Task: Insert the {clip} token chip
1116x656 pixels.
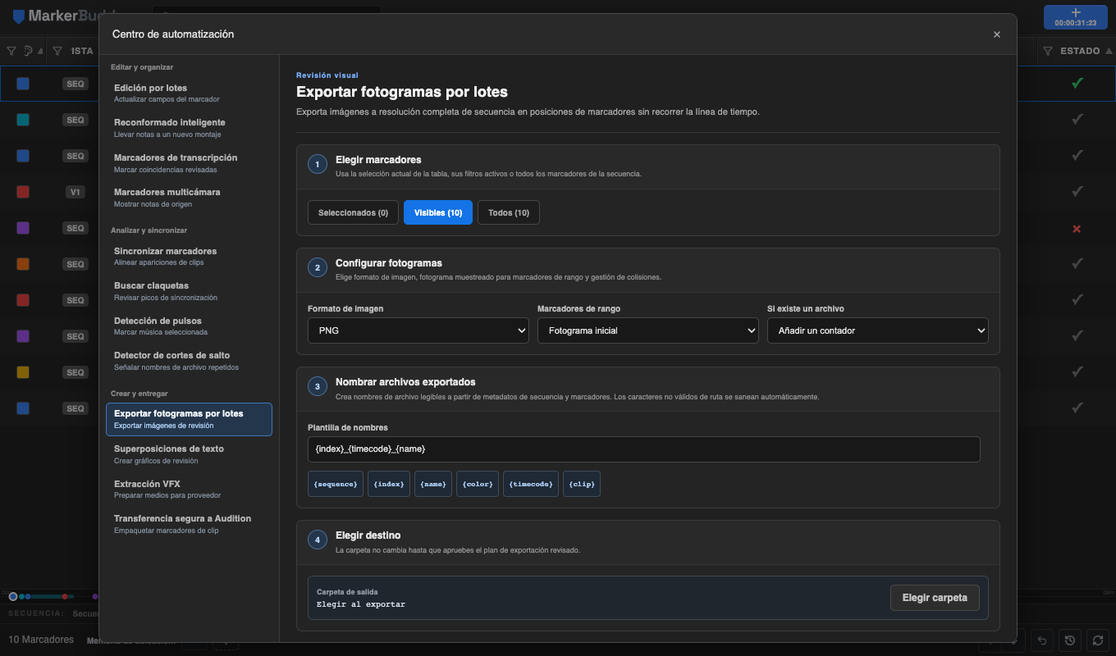Action: (x=582, y=484)
